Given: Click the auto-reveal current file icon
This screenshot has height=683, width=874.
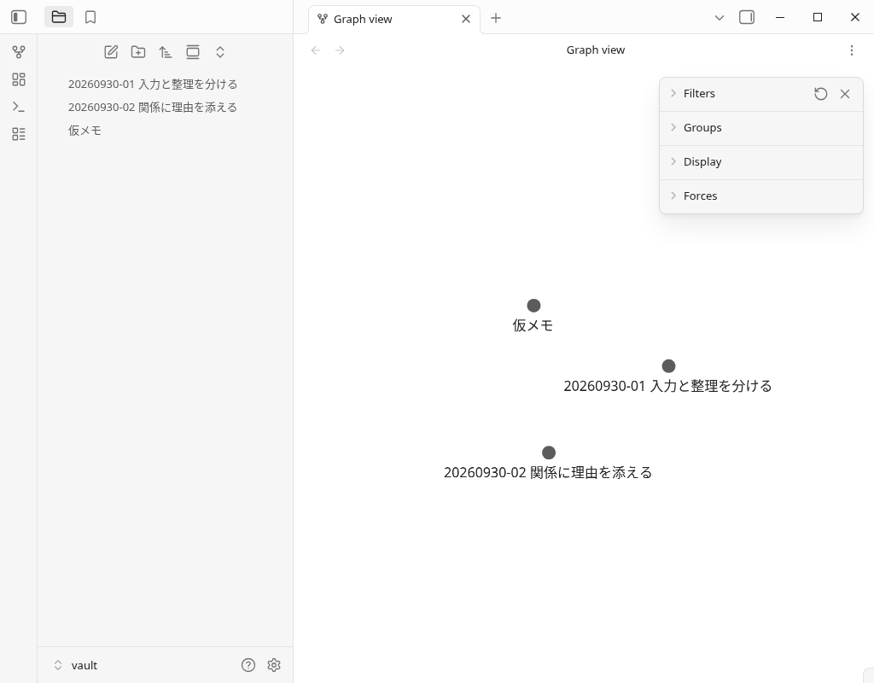Looking at the screenshot, I should 193,52.
